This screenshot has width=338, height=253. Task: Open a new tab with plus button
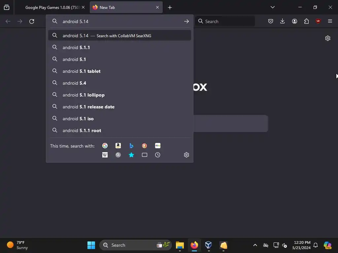(170, 8)
